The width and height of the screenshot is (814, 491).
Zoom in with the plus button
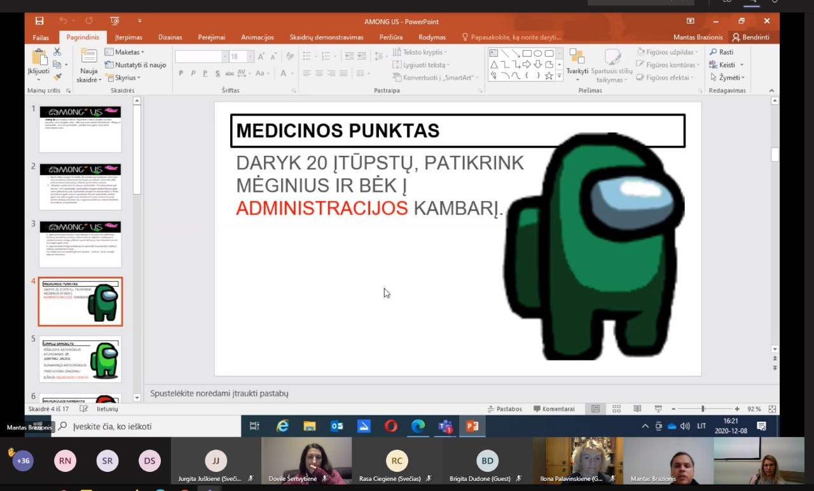pos(737,409)
